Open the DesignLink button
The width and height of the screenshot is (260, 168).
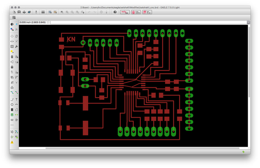click(125, 12)
